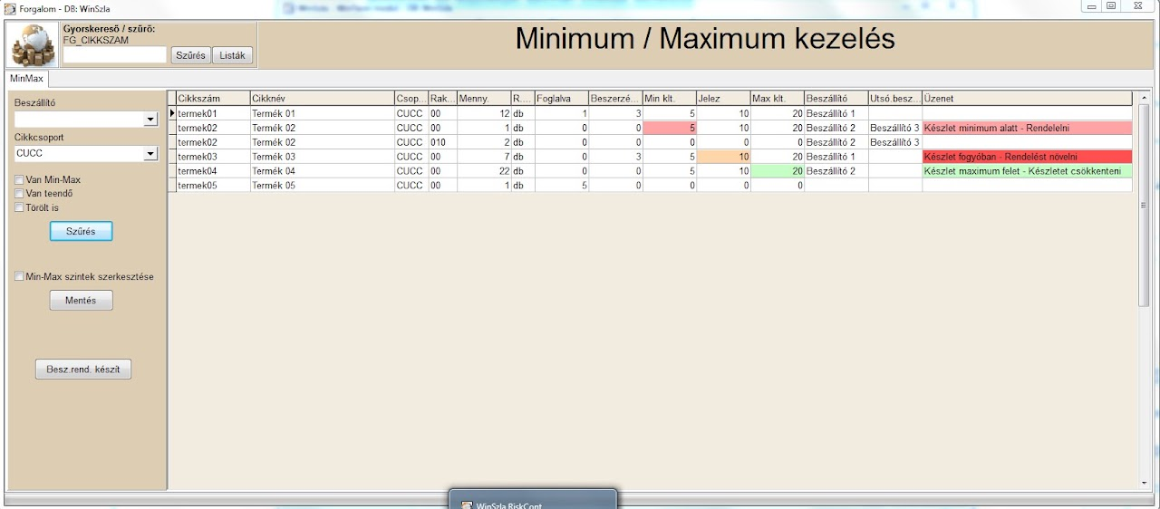Toggle the Törölt is checkbox
Screen dimensions: 1160x509
(19, 207)
